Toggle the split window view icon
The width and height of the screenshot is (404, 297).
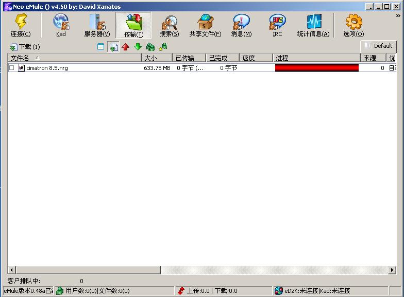click(100, 47)
